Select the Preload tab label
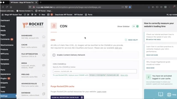The image size is (177, 99). [x=25, y=74]
